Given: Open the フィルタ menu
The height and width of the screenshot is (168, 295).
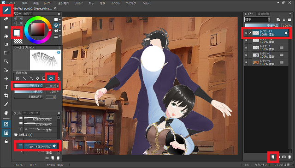Looking at the screenshot, I should [78, 3].
